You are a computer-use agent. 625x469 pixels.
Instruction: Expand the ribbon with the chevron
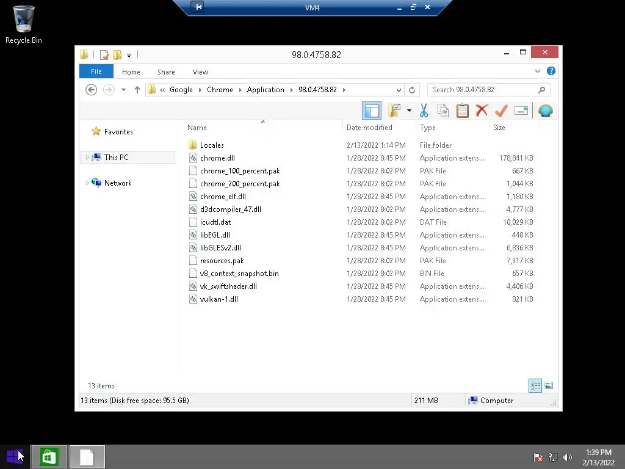pyautogui.click(x=537, y=71)
